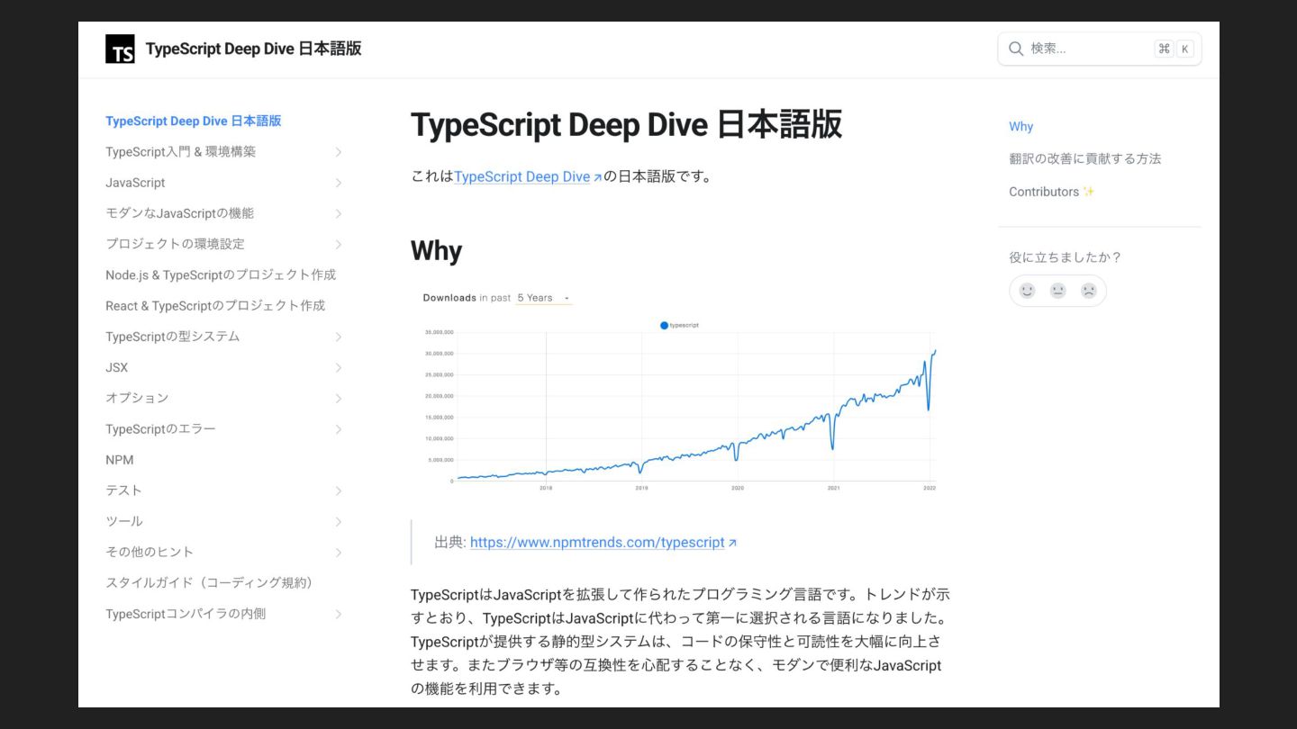
Task: Open the TypeScript Deep Dive external link
Action: coord(528,176)
